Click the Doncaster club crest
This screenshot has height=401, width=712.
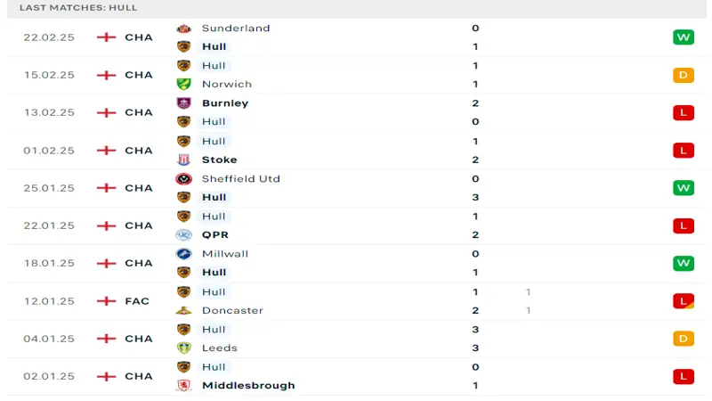point(183,310)
